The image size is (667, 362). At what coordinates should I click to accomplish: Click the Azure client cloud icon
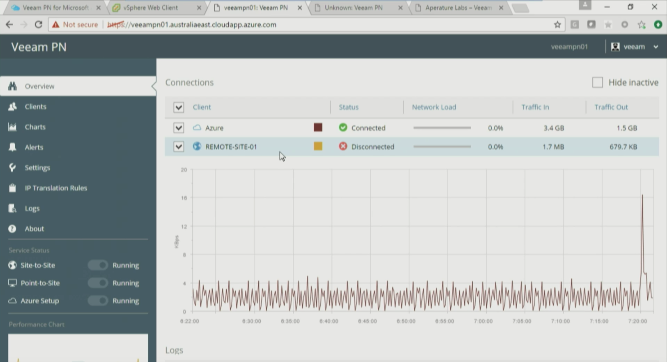[197, 128]
